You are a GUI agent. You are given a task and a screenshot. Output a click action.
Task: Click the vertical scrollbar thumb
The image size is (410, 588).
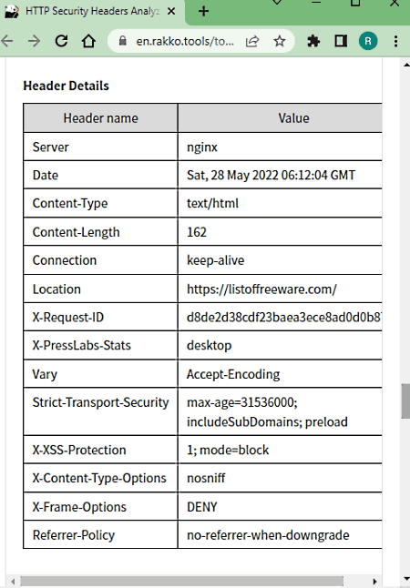pyautogui.click(x=405, y=400)
